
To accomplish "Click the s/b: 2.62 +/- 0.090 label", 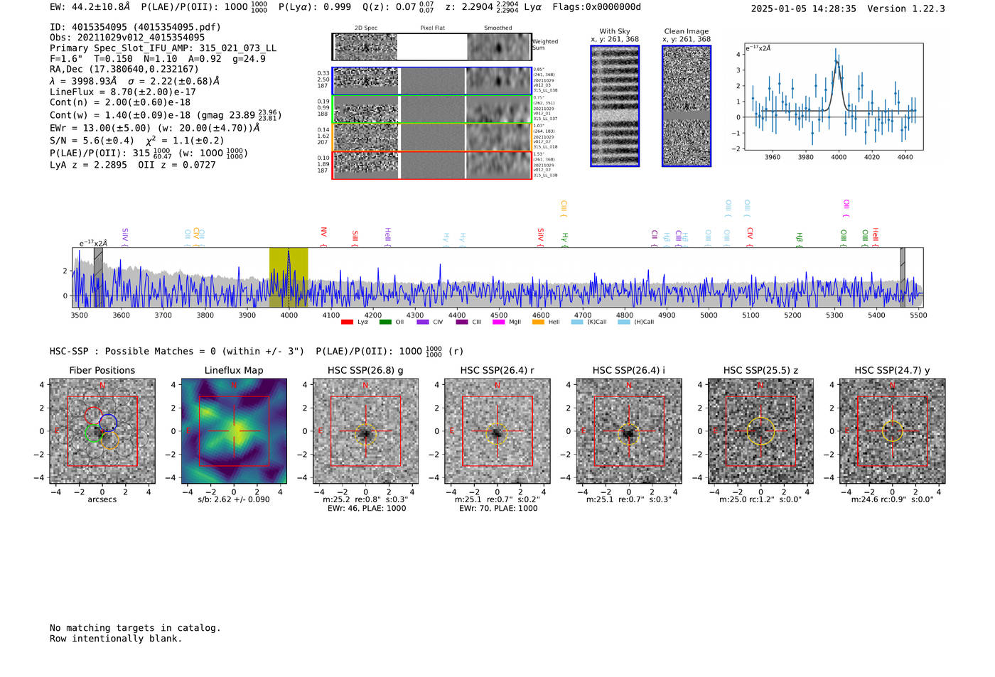I will click(234, 499).
